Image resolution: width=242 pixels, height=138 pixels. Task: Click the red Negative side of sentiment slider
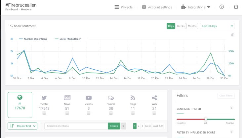click(191, 119)
